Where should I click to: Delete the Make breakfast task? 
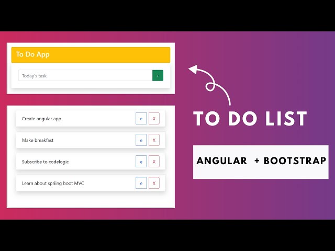point(154,140)
